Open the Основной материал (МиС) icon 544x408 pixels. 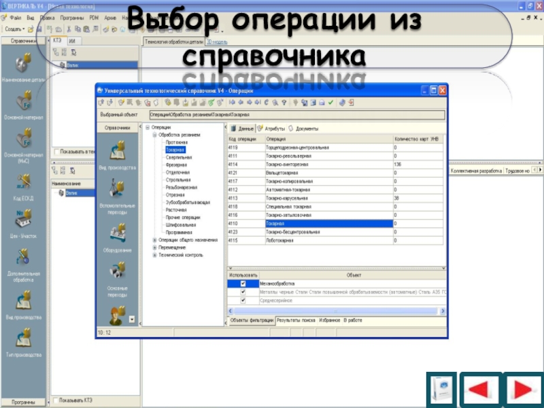(24, 138)
